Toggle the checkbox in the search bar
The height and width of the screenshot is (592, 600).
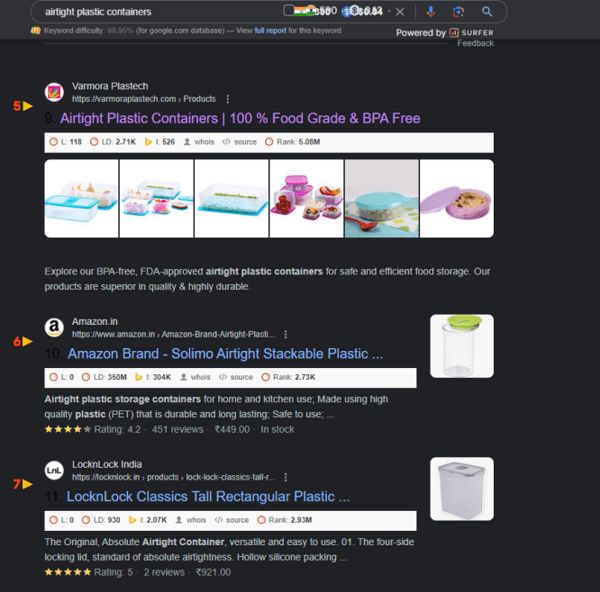[x=288, y=11]
